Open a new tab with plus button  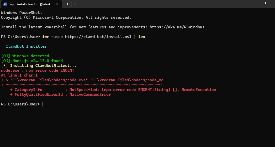point(67,4)
